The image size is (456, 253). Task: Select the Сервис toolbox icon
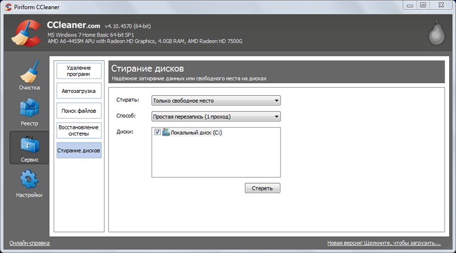pos(29,145)
